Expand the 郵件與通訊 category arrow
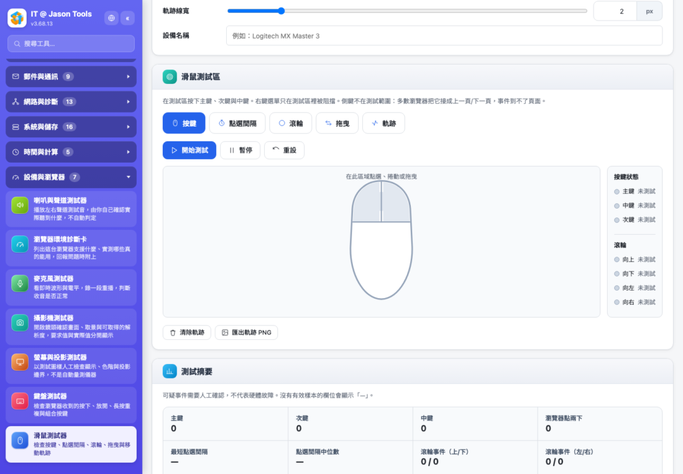Screen dimensions: 683x474 click(x=128, y=77)
